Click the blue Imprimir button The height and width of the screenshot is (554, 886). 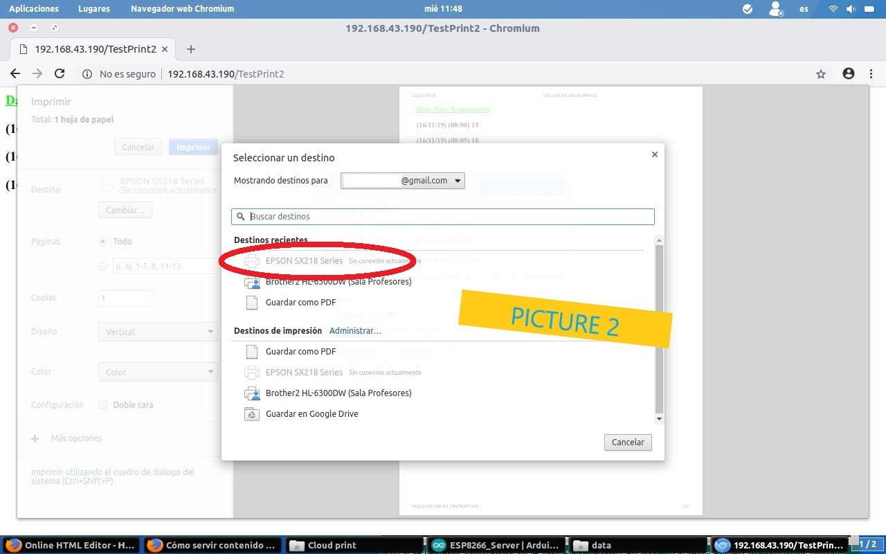(193, 147)
